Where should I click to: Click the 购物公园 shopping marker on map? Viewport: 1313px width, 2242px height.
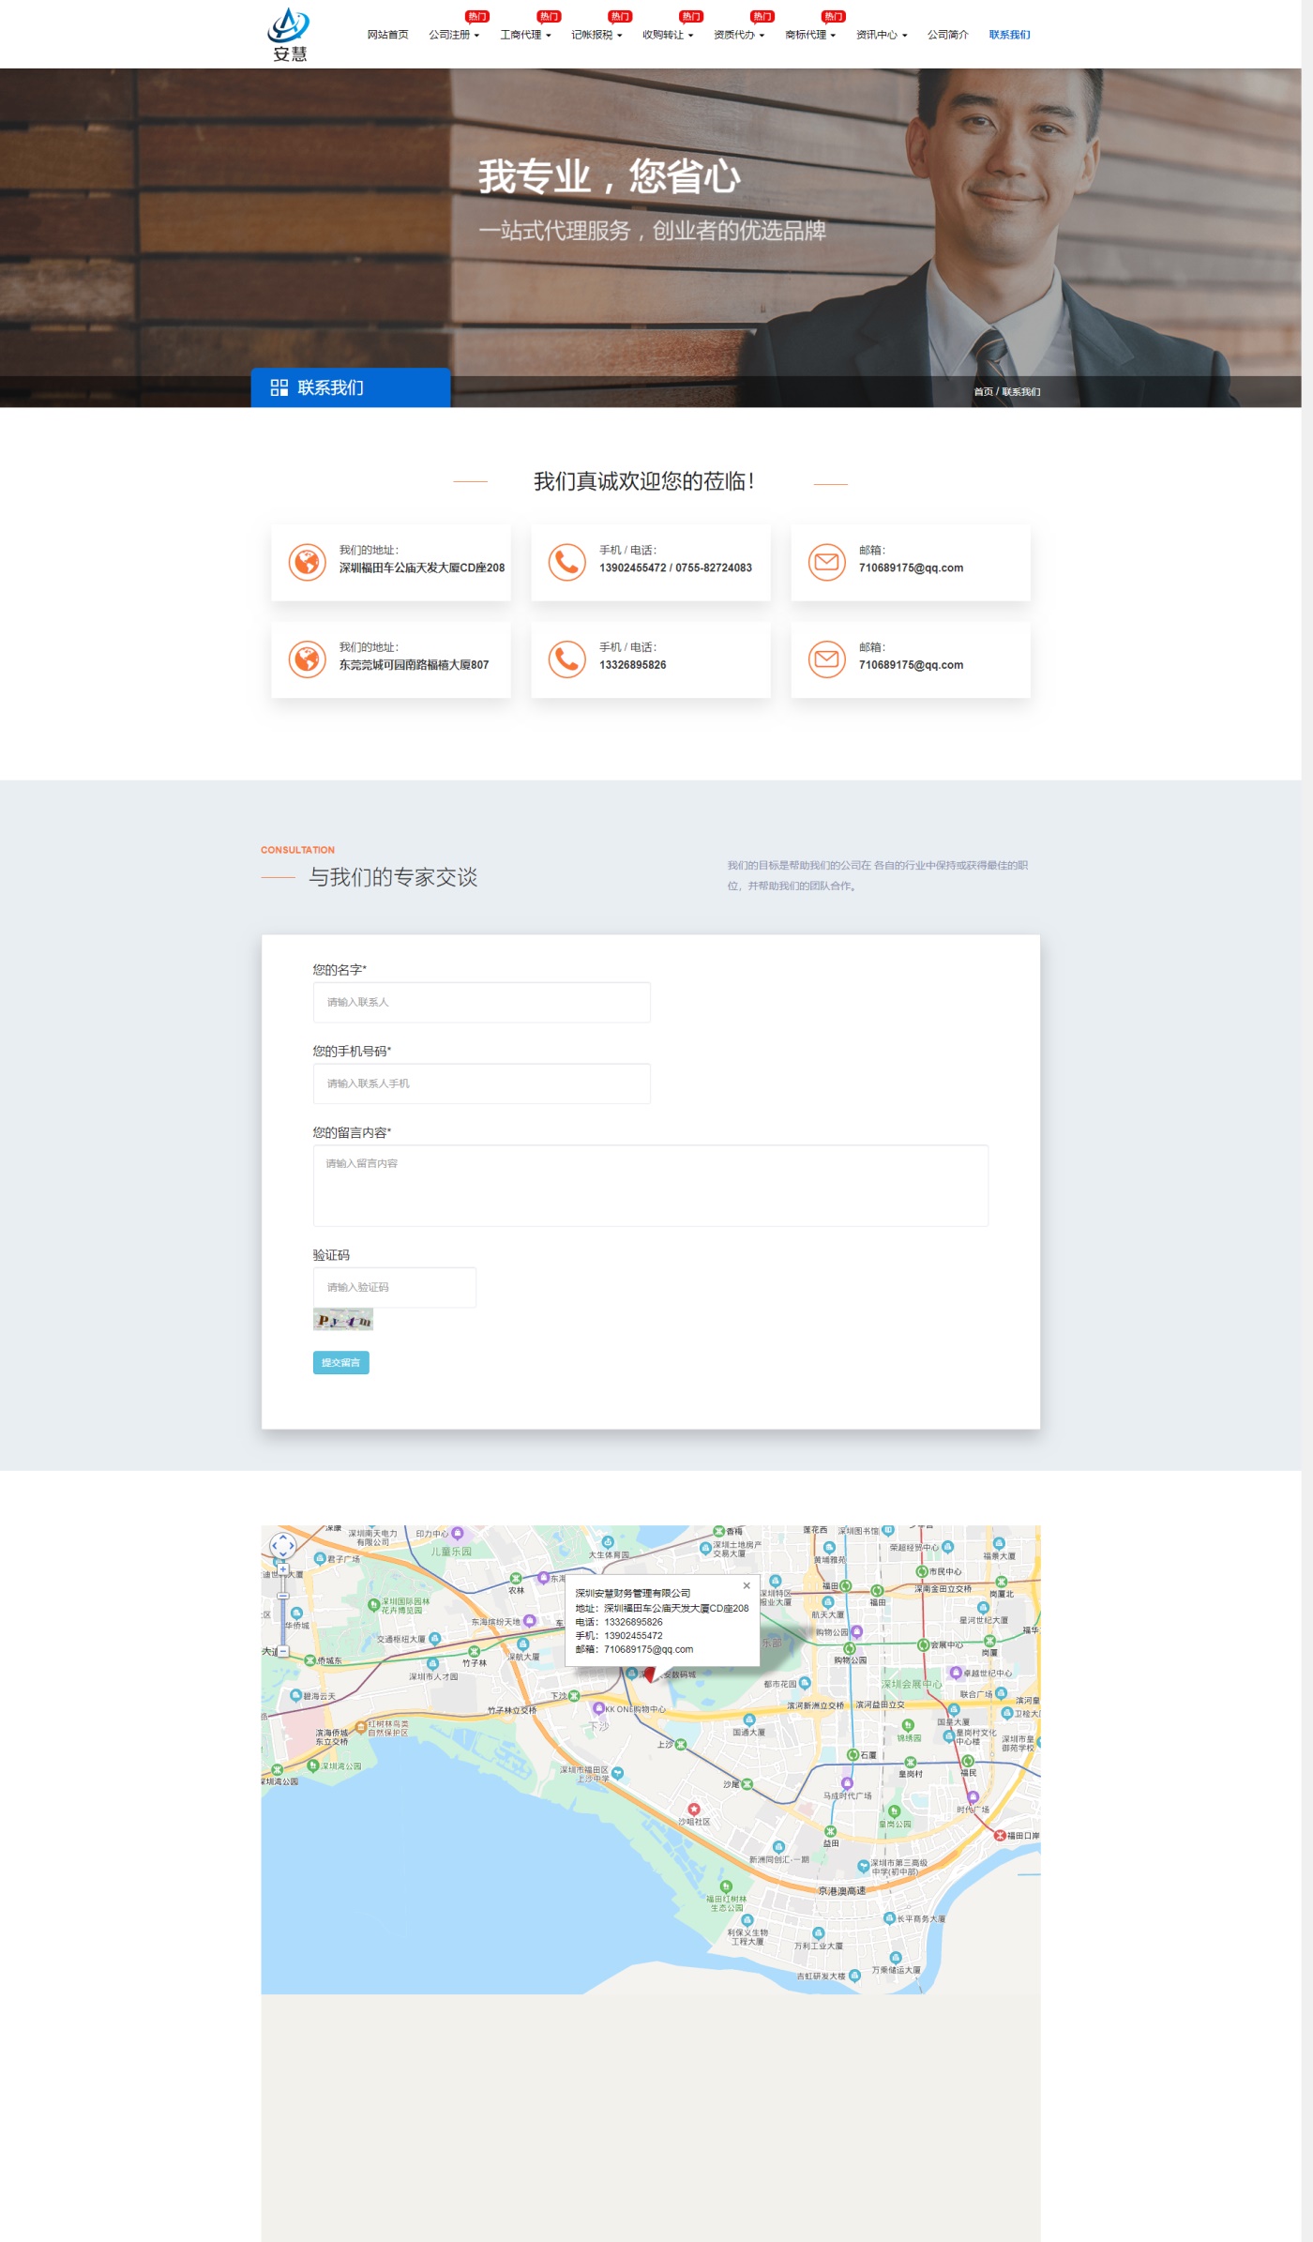pos(856,1632)
